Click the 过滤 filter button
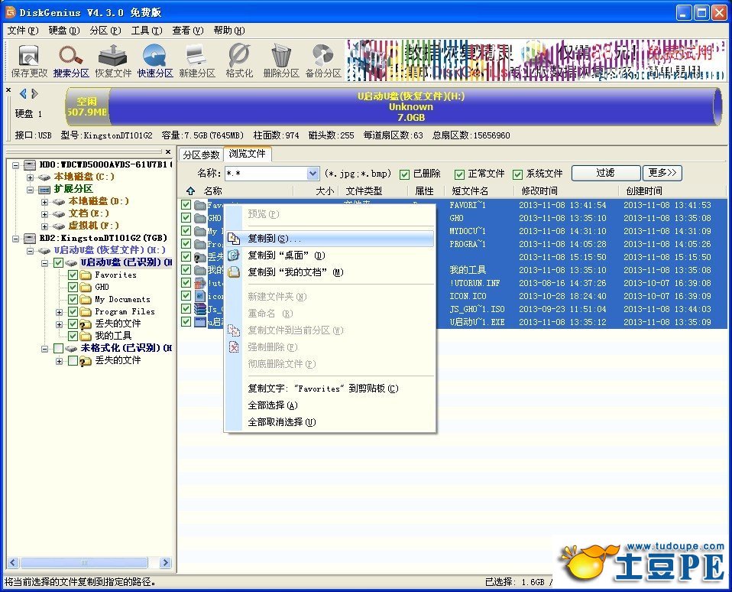 click(605, 173)
